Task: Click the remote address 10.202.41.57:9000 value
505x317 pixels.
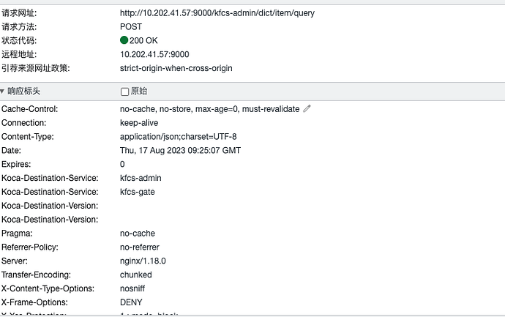Action: tap(154, 54)
